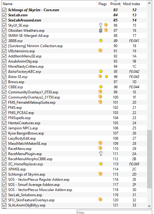Disable the FNIS.esp plugin checkbox
This screenshot has width=154, height=214.
click(4, 108)
